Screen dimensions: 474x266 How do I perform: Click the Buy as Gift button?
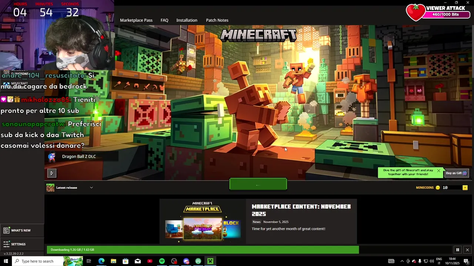tap(456, 173)
